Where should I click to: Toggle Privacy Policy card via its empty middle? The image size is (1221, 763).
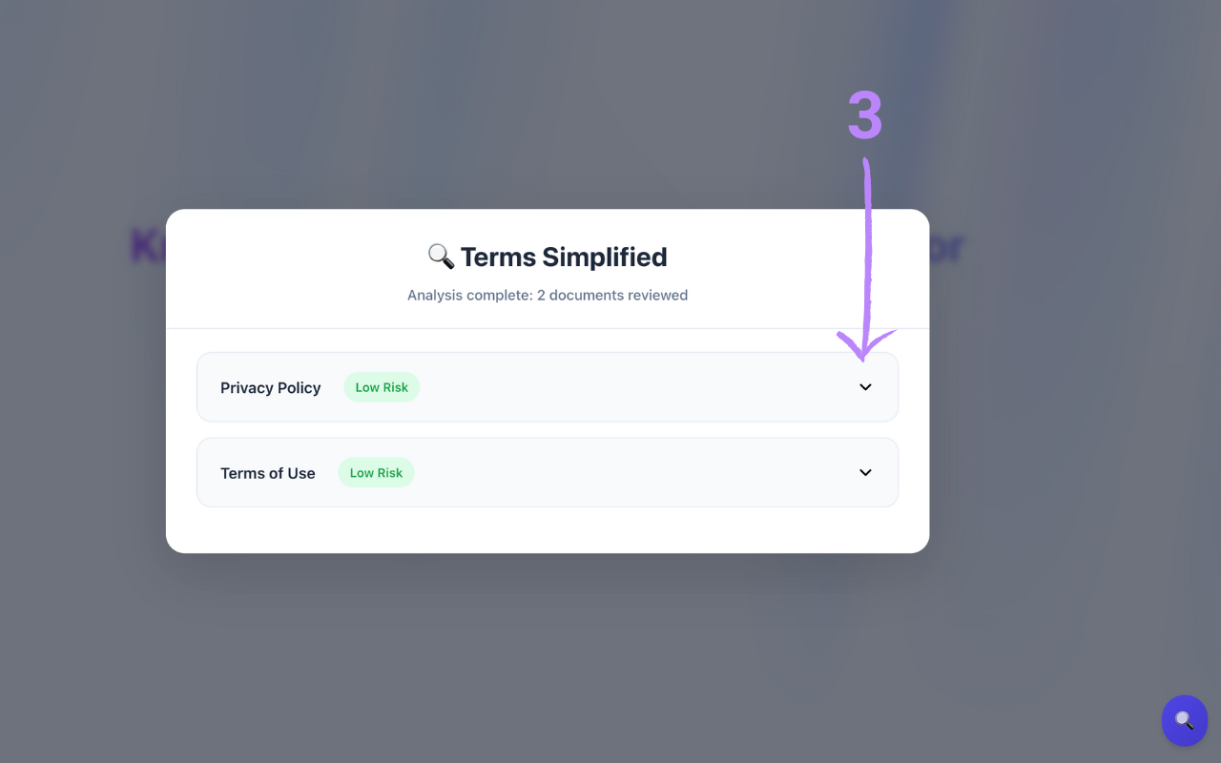coord(630,387)
